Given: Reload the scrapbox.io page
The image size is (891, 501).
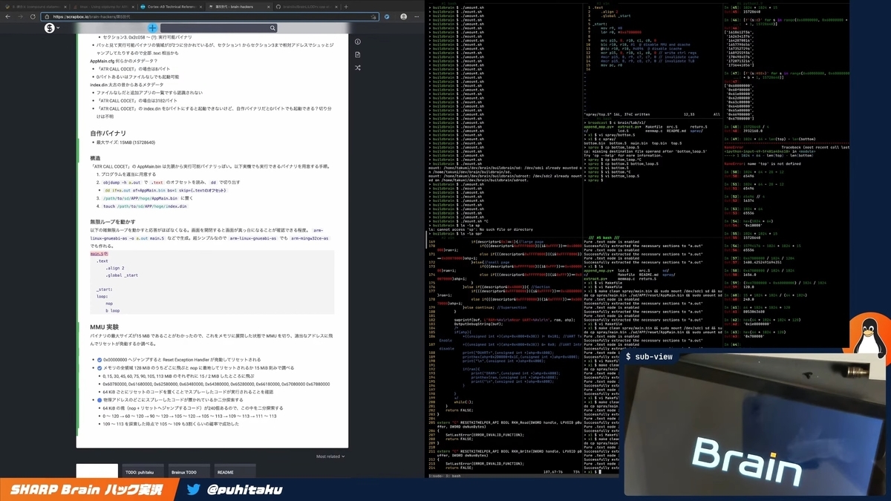Looking at the screenshot, I should (33, 16).
